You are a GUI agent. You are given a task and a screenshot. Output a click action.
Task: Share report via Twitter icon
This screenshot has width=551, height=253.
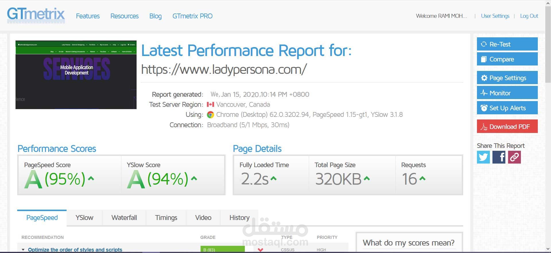(483, 157)
